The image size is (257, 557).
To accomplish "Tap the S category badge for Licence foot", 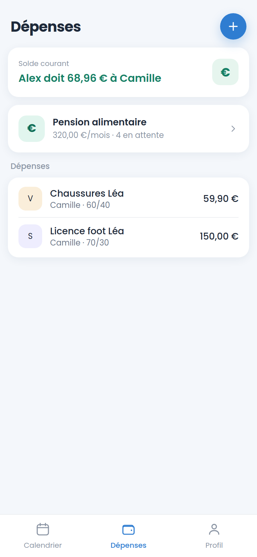I will point(30,236).
